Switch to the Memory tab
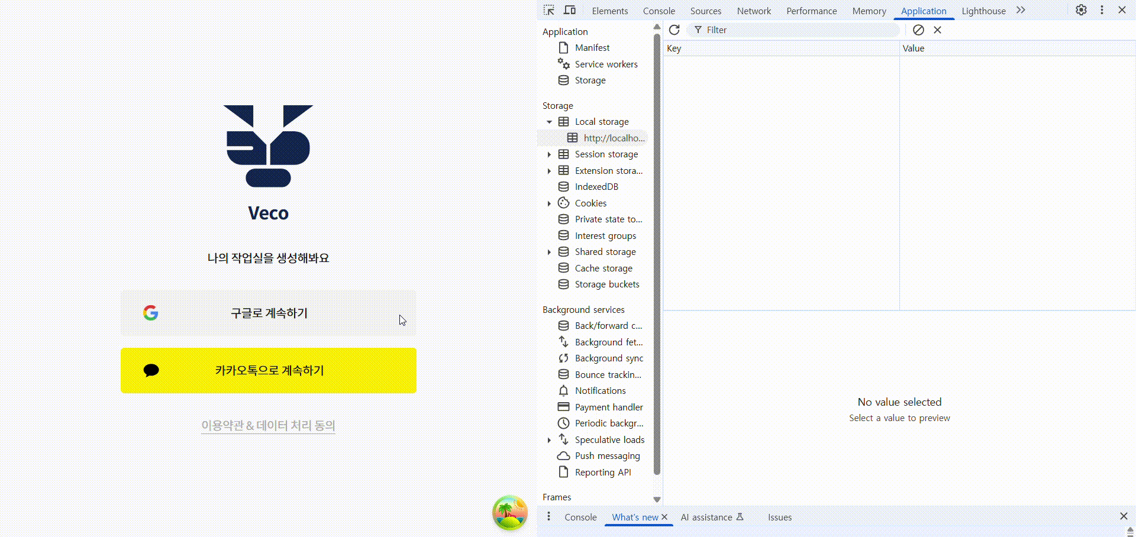The height and width of the screenshot is (537, 1136). tap(869, 11)
